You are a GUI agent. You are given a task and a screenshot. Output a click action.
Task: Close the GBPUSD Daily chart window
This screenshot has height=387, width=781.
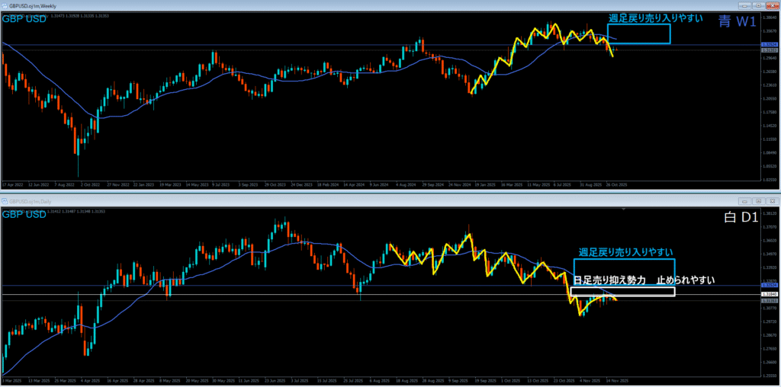point(771,200)
